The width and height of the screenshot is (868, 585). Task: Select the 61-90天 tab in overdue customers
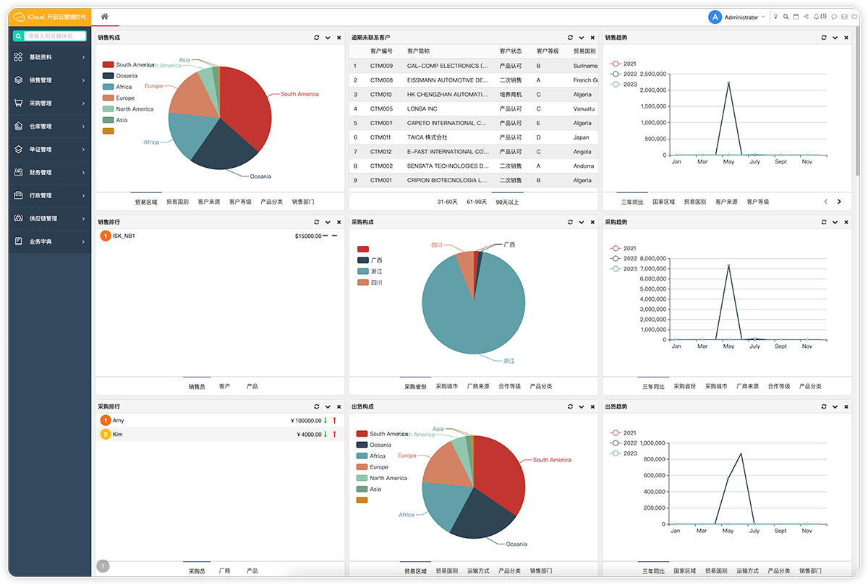coord(477,202)
